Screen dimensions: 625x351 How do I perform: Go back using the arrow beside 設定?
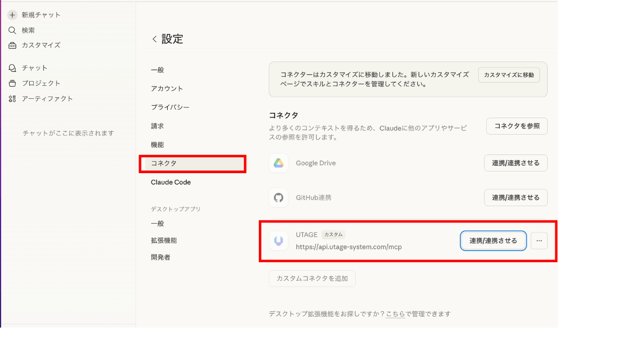(x=154, y=40)
